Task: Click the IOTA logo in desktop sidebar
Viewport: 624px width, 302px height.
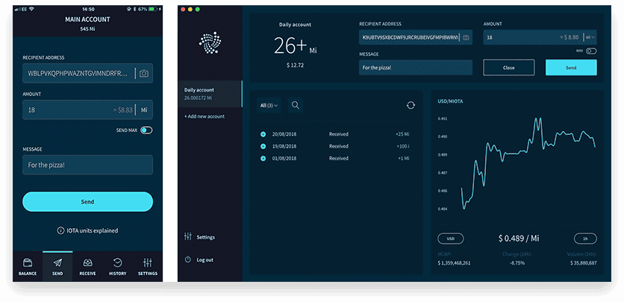Action: tap(210, 43)
